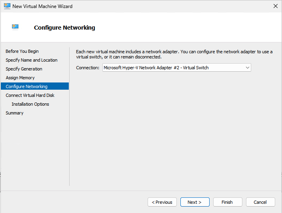Open the Specify Generation page
This screenshot has height=213, width=282.
24,69
